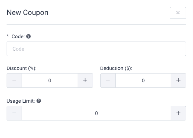
Task: Increase the Usage Limit value
Action: [178, 113]
